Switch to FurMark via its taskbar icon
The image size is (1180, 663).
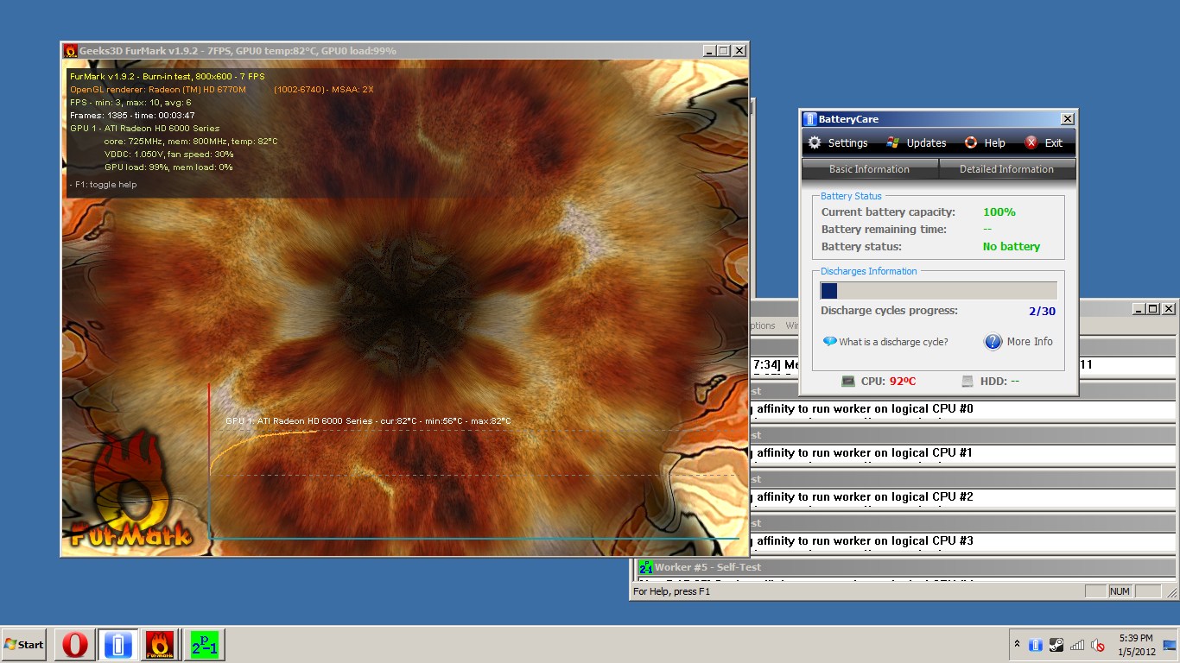160,645
